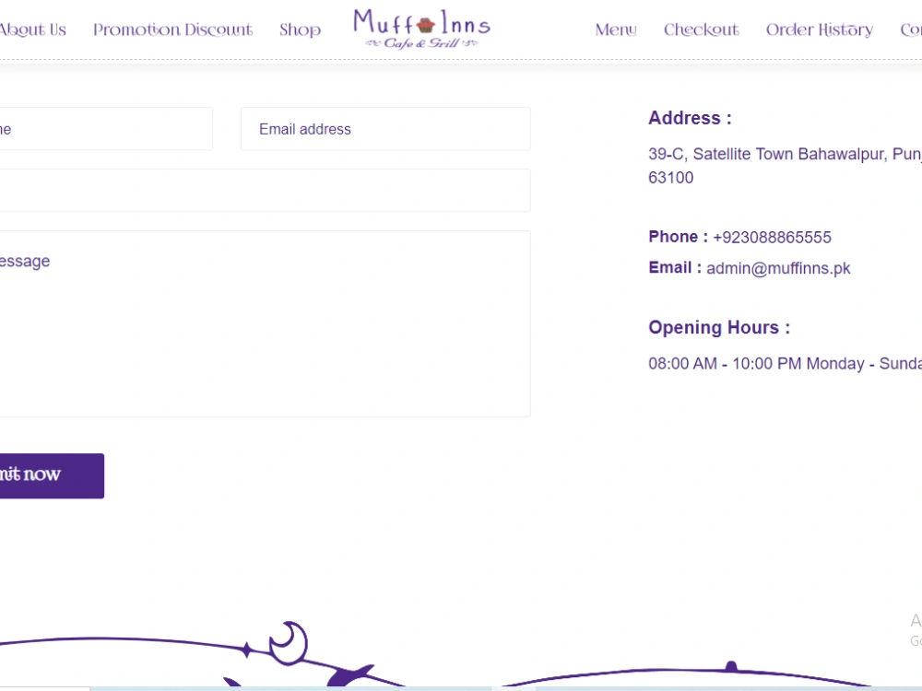The width and height of the screenshot is (922, 691).
Task: Click the Address heading
Action: [690, 118]
